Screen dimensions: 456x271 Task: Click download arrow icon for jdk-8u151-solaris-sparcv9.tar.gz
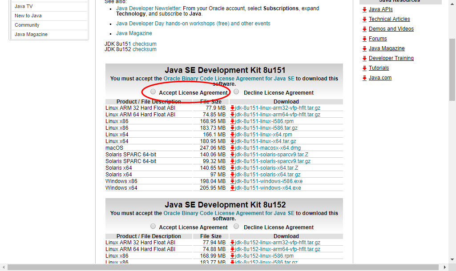(x=232, y=162)
